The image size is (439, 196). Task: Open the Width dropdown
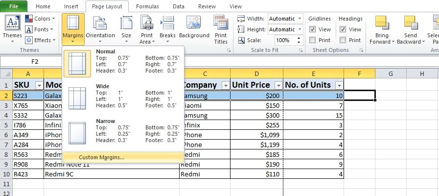tap(300, 19)
